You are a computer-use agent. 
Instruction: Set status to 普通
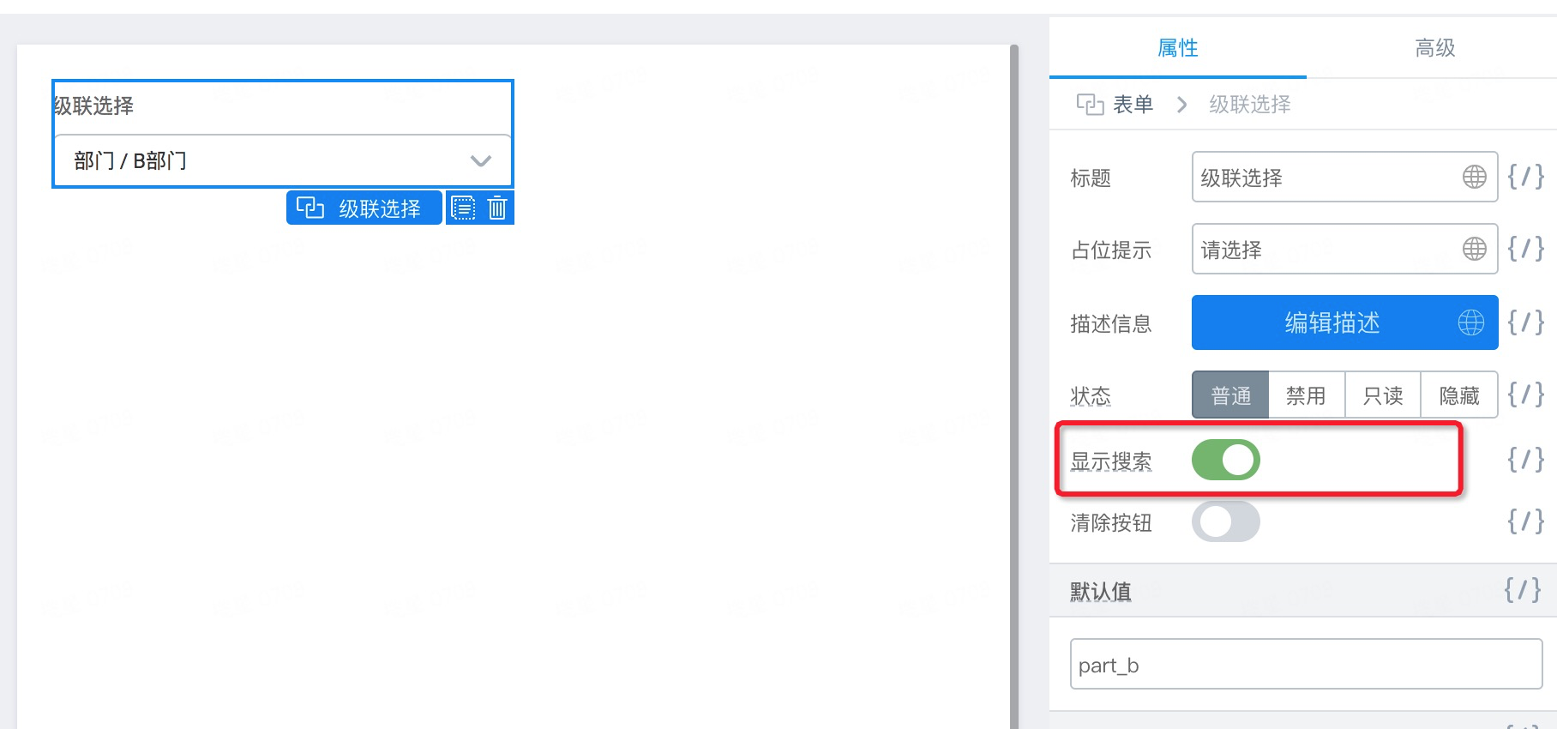(x=1230, y=395)
